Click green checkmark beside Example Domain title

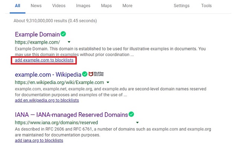[63, 34]
